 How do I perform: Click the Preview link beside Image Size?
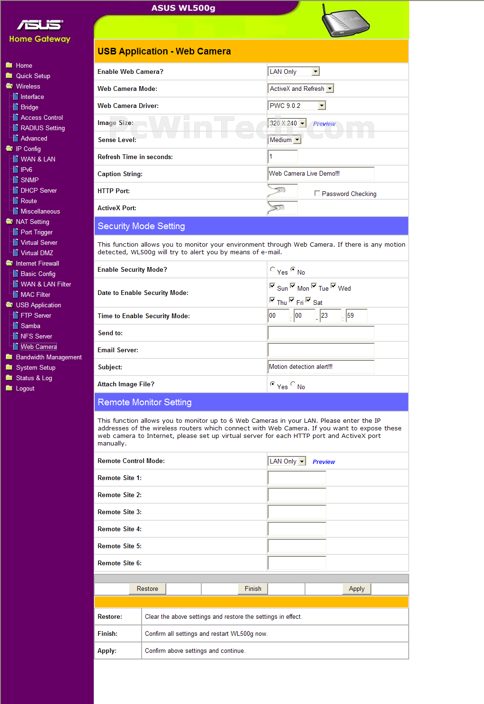tap(324, 124)
